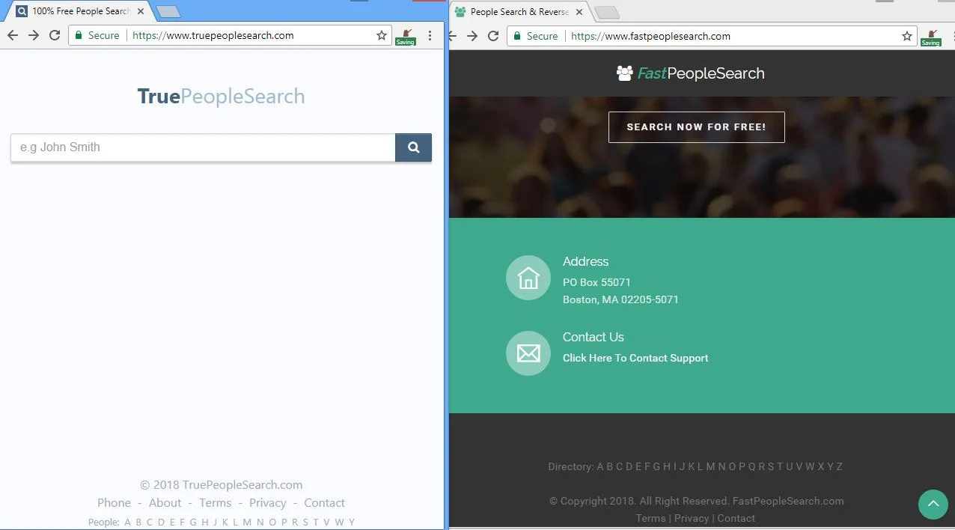955x530 pixels.
Task: Click letter S in TruePeopleSearch People list
Action: [x=305, y=523]
